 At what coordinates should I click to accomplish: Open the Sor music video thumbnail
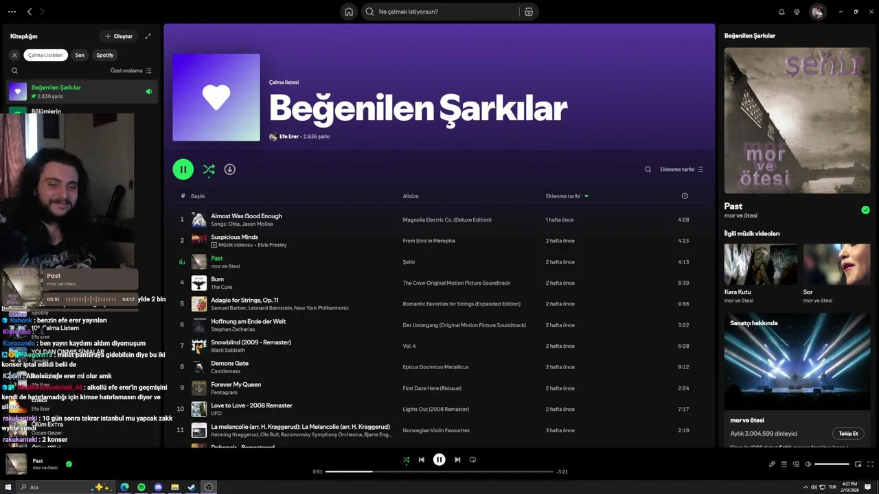836,264
